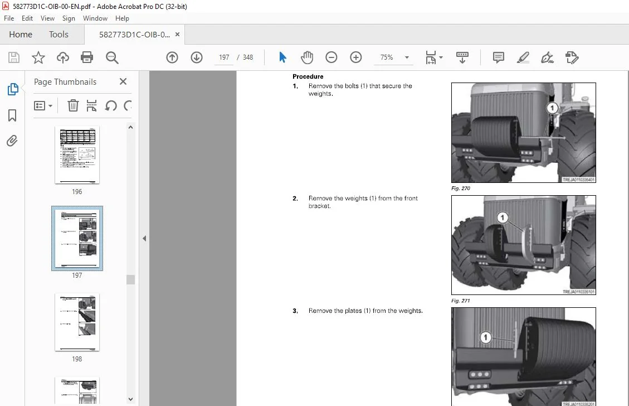
Task: Click step 1 text about bolts
Action: point(360,90)
